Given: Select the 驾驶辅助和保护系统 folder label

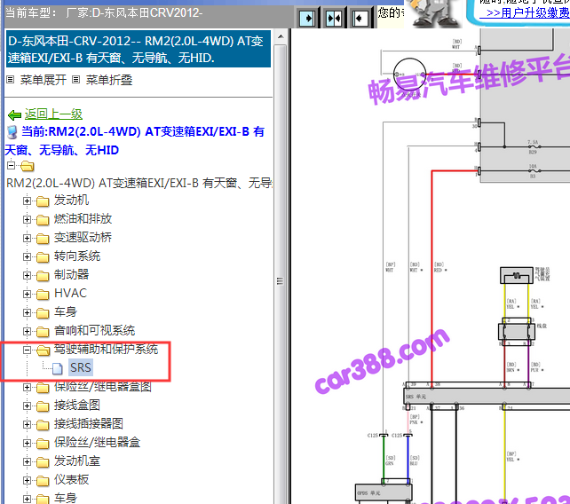Looking at the screenshot, I should (107, 350).
